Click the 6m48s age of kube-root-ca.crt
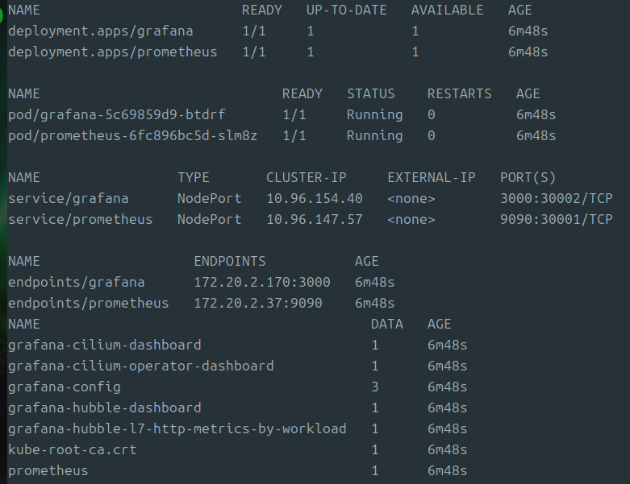630x484 pixels. (x=447, y=450)
